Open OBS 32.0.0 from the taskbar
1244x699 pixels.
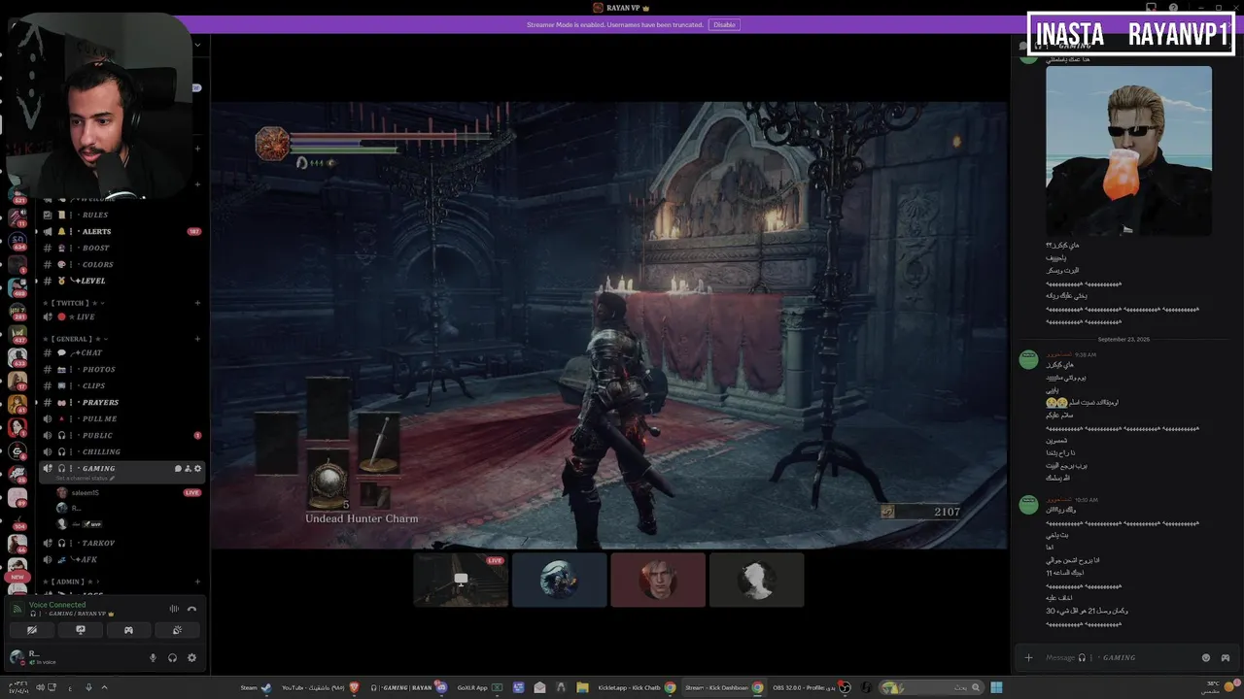(x=812, y=687)
